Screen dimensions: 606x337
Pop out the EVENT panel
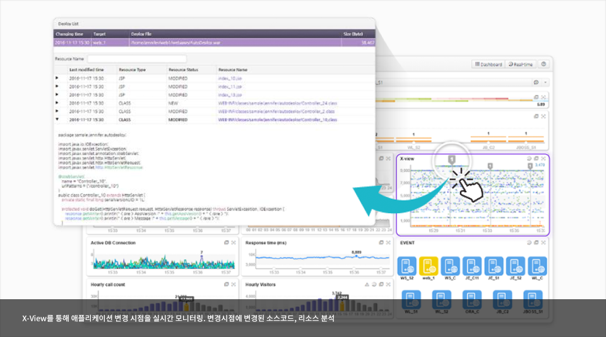pyautogui.click(x=535, y=243)
